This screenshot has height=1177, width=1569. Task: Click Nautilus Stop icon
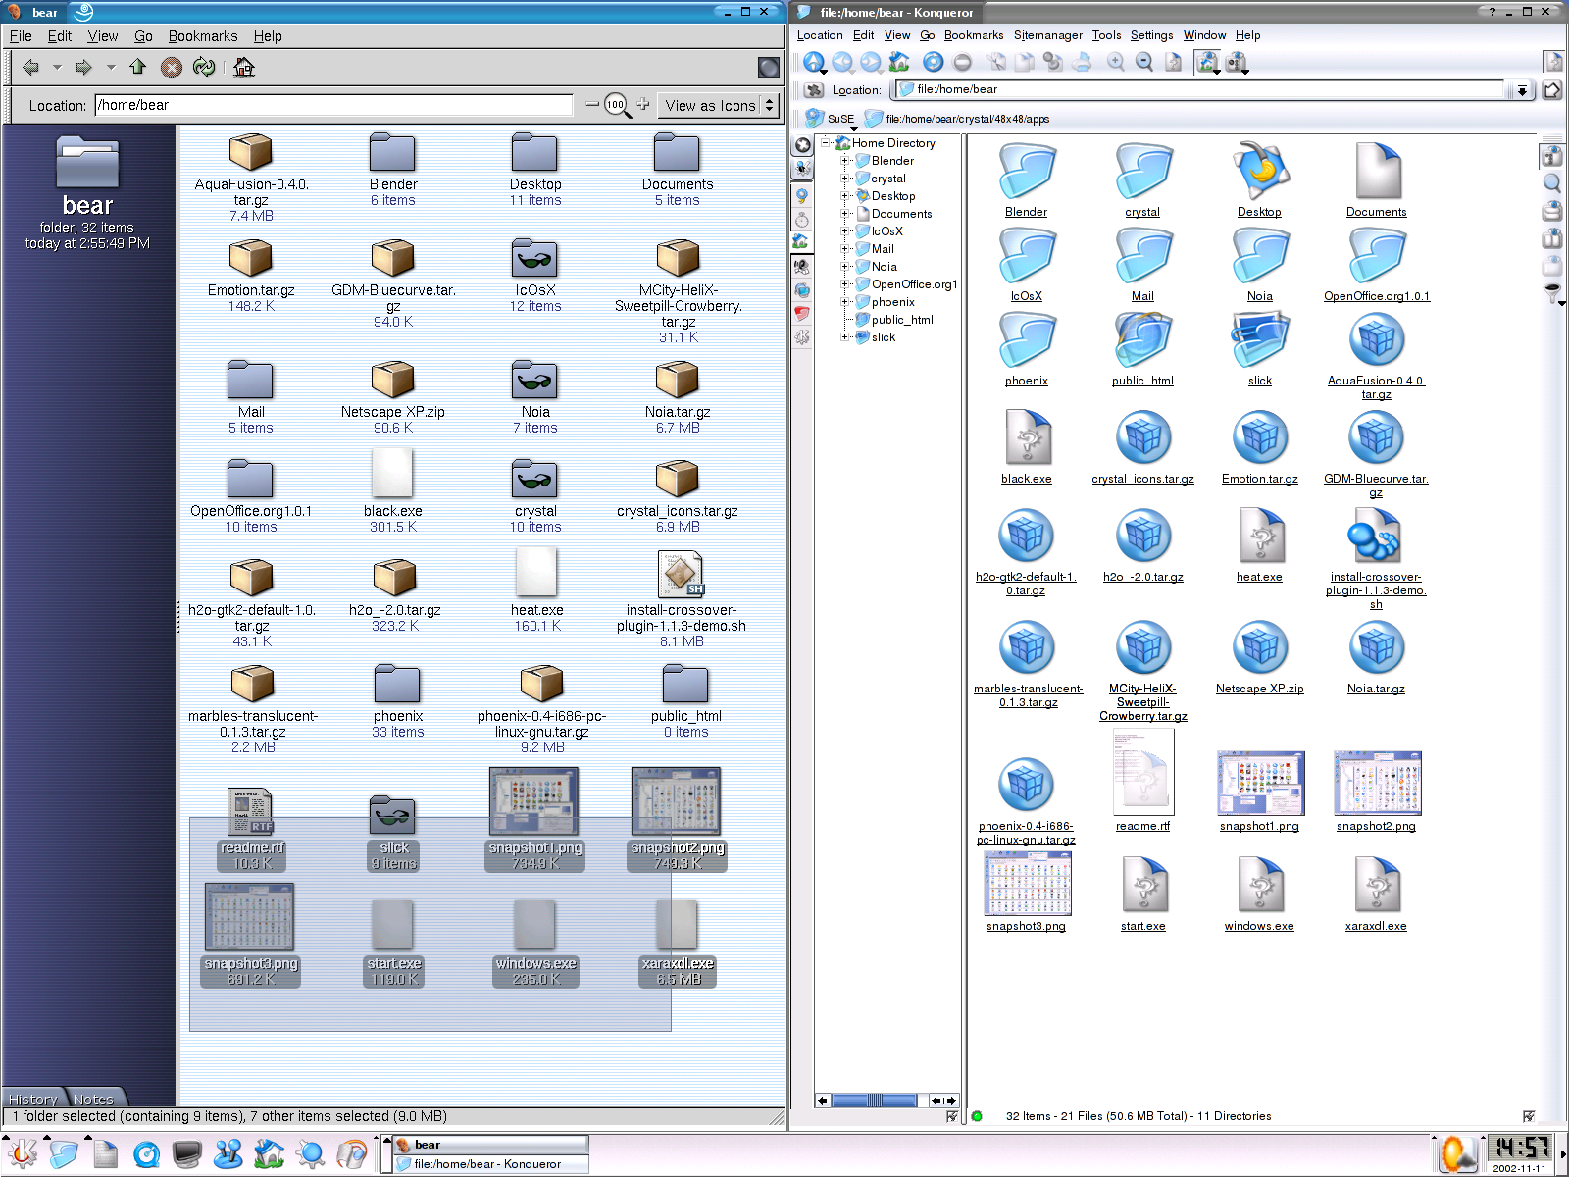pyautogui.click(x=172, y=67)
